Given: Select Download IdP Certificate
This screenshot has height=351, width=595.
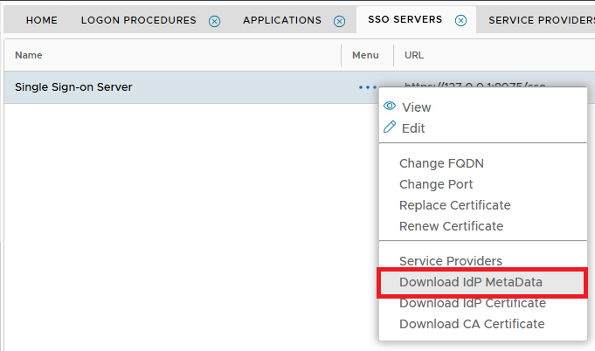Looking at the screenshot, I should 472,303.
